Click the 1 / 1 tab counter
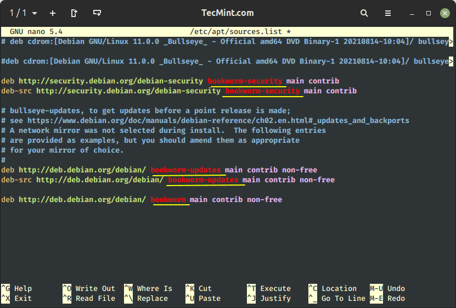 18,13
